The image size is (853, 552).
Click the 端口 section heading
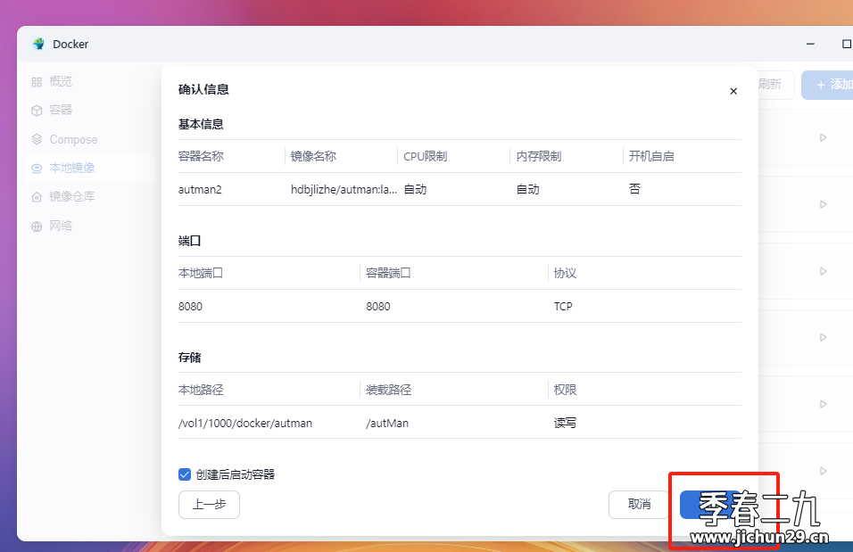point(189,241)
